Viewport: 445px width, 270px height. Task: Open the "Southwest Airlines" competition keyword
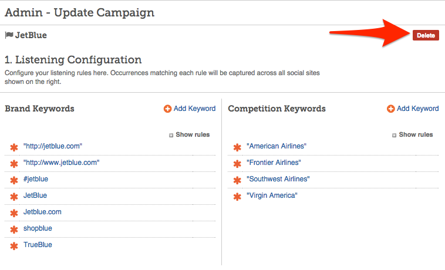278,179
